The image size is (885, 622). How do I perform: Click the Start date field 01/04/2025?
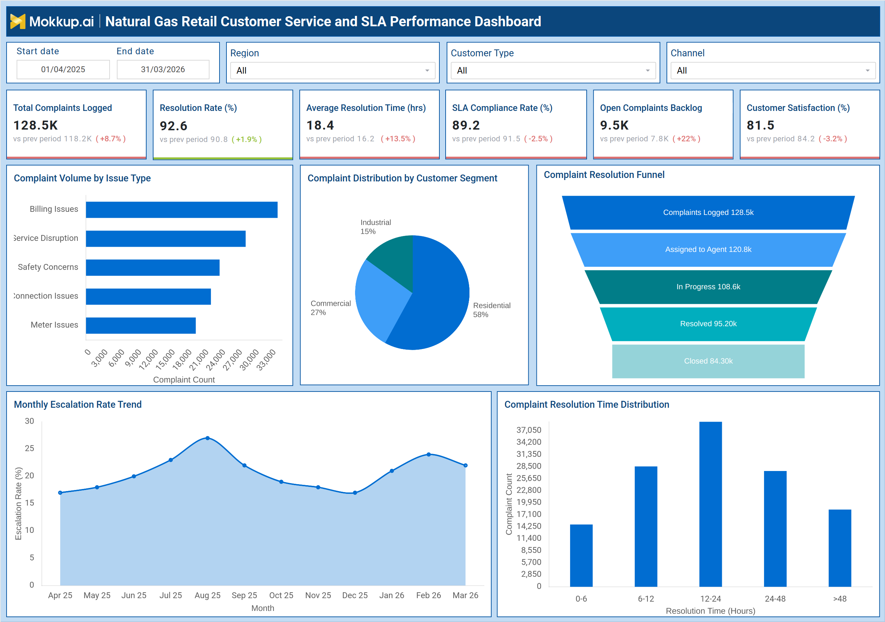pos(63,69)
